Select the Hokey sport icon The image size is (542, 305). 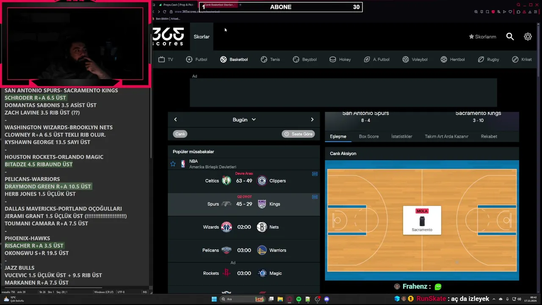pos(333,59)
